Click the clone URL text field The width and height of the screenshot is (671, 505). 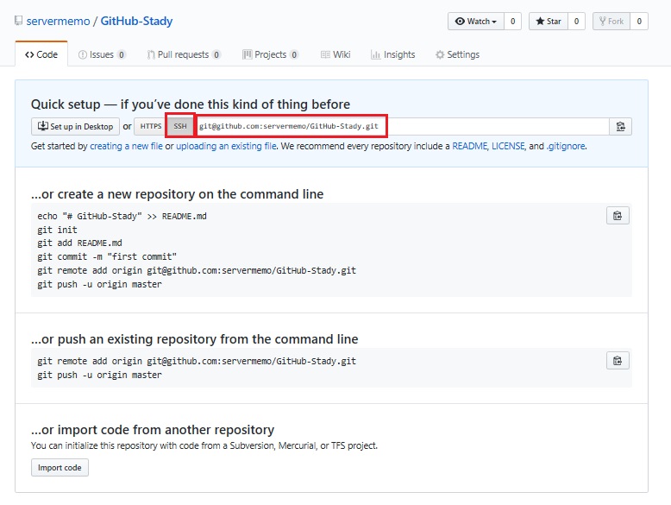pyautogui.click(x=401, y=126)
